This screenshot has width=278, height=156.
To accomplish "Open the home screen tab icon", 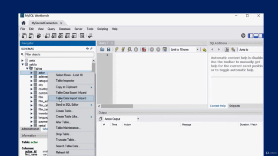I will pos(23,23).
